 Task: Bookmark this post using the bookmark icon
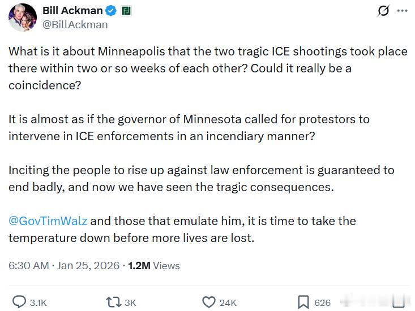303,302
